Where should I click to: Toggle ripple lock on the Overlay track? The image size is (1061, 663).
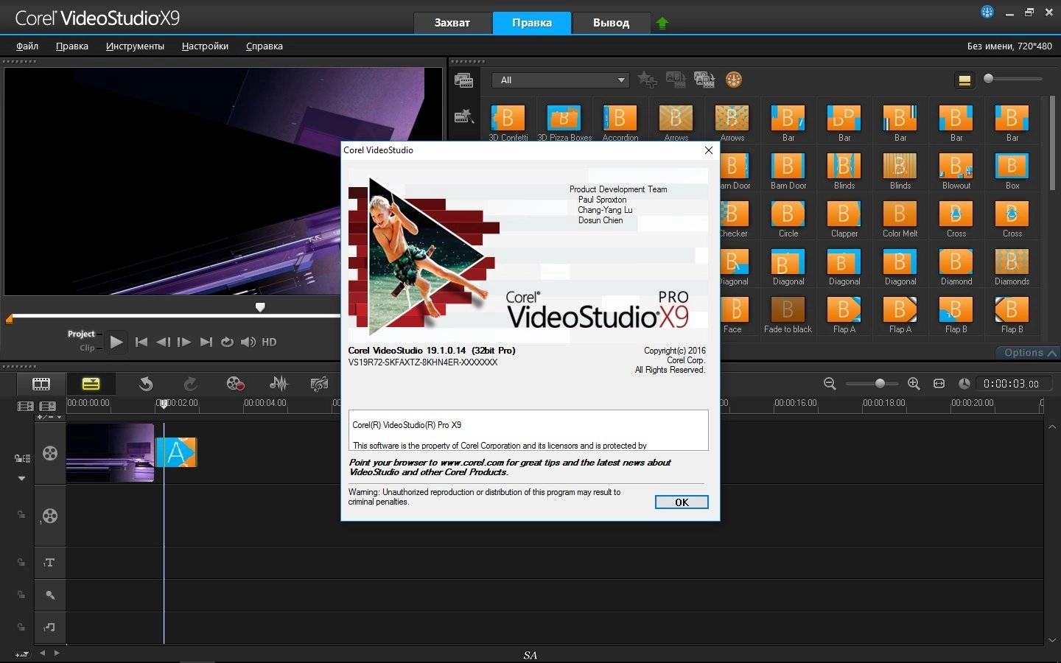click(x=21, y=515)
